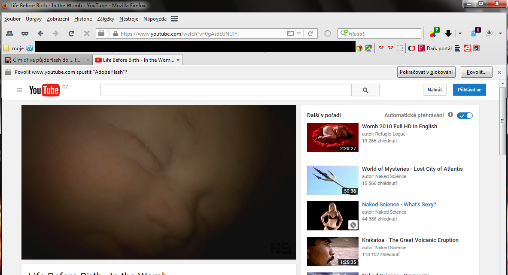Open the Zobrazení menu

click(58, 19)
